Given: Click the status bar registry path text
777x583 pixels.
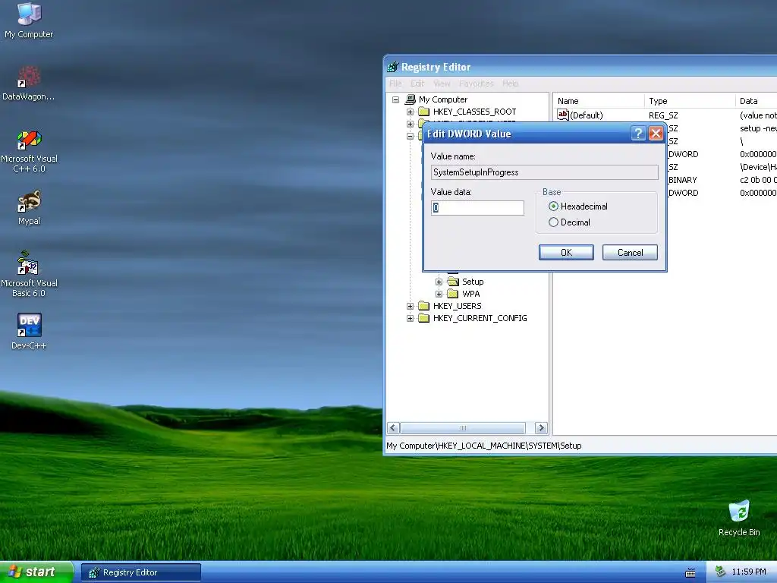Looking at the screenshot, I should coord(483,446).
